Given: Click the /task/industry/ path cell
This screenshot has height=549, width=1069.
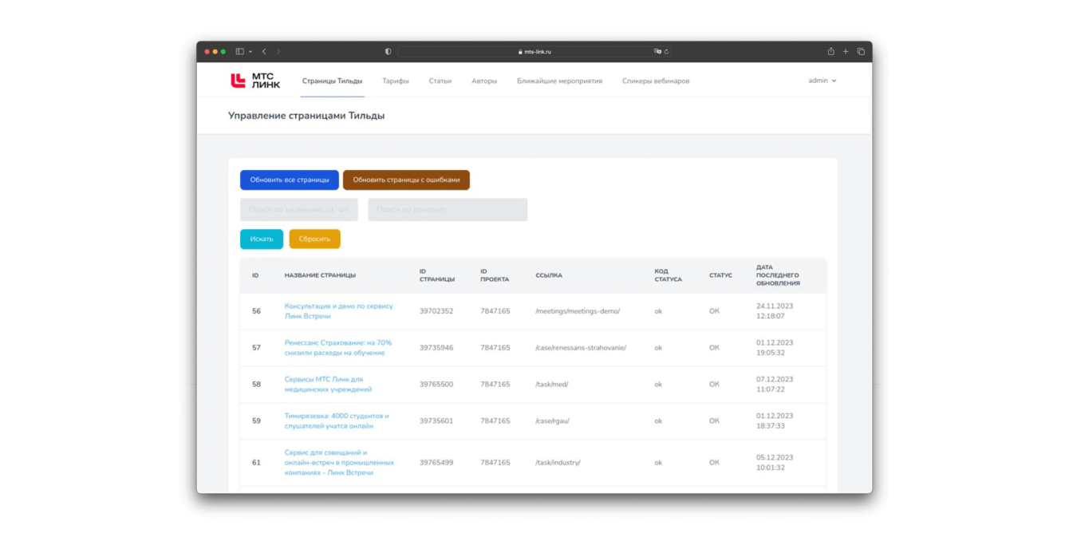Looking at the screenshot, I should [x=558, y=463].
